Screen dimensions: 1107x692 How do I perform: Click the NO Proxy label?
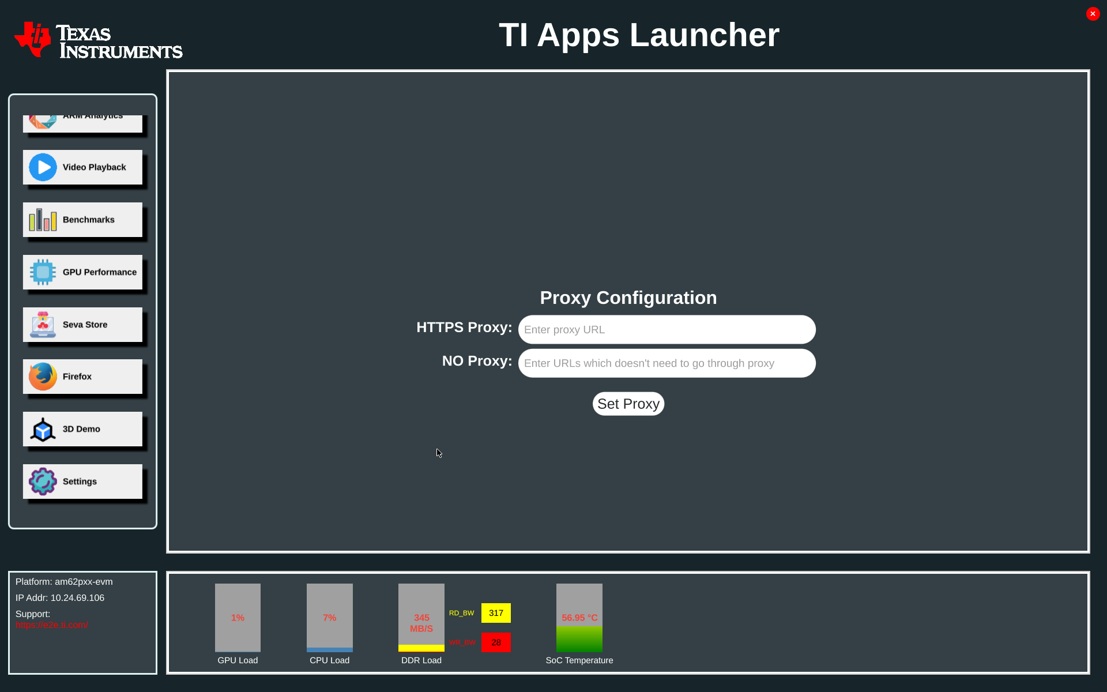click(x=477, y=360)
